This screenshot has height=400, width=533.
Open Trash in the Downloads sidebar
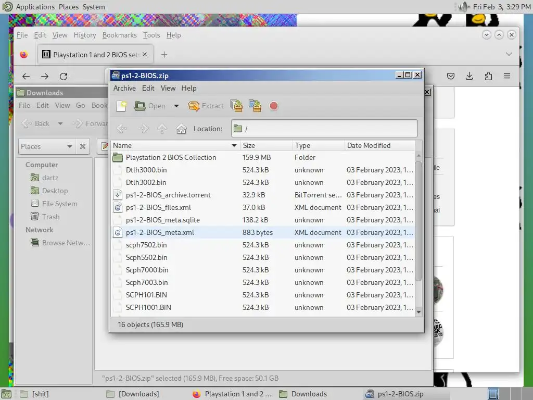click(45, 217)
